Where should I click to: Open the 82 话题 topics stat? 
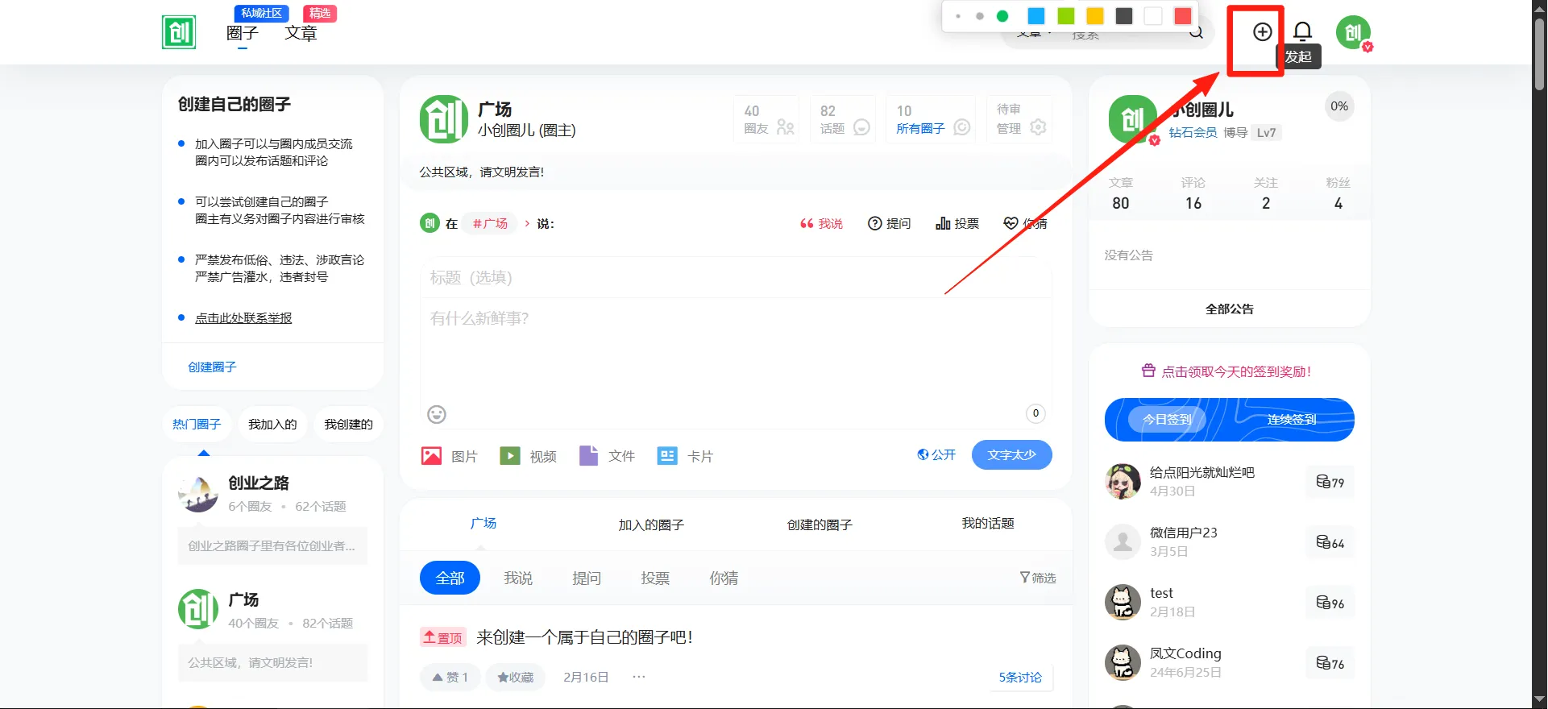pos(844,119)
